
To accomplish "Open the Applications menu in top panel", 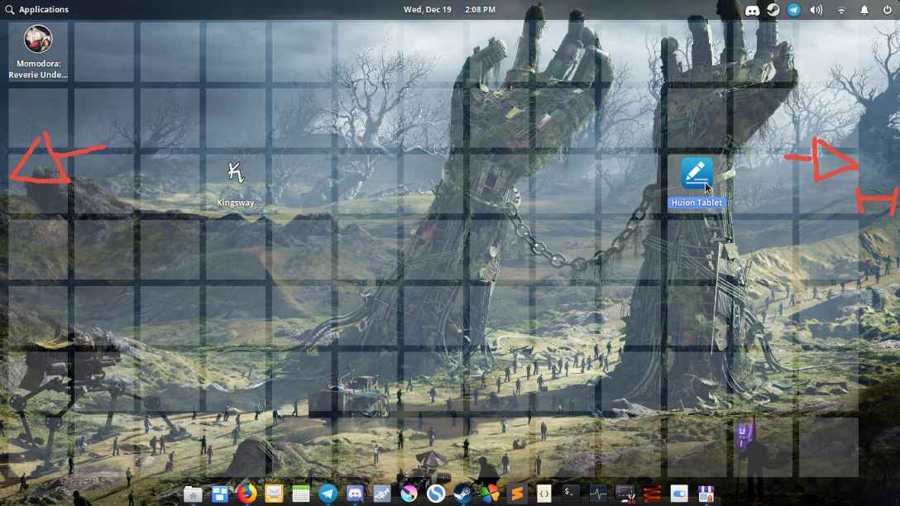I will click(x=36, y=10).
